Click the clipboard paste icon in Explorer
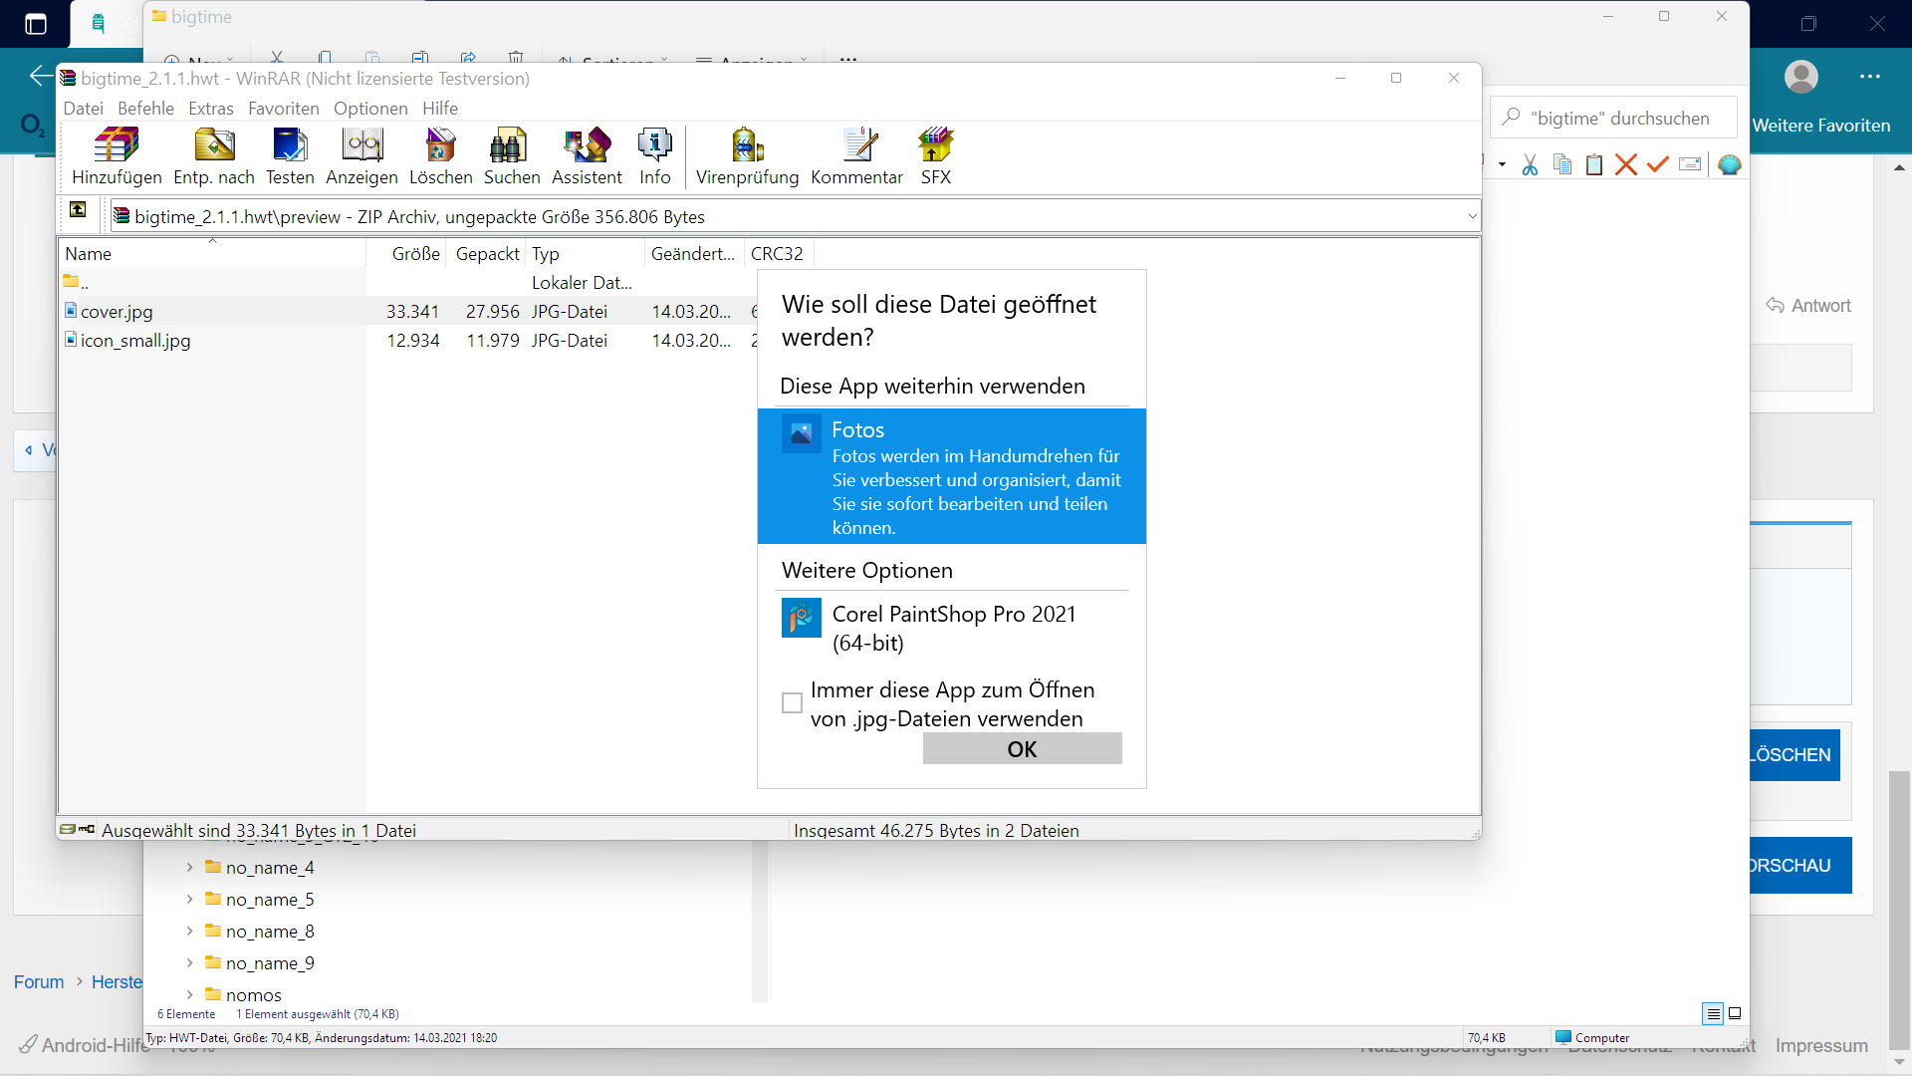This screenshot has height=1076, width=1912. click(x=1594, y=165)
